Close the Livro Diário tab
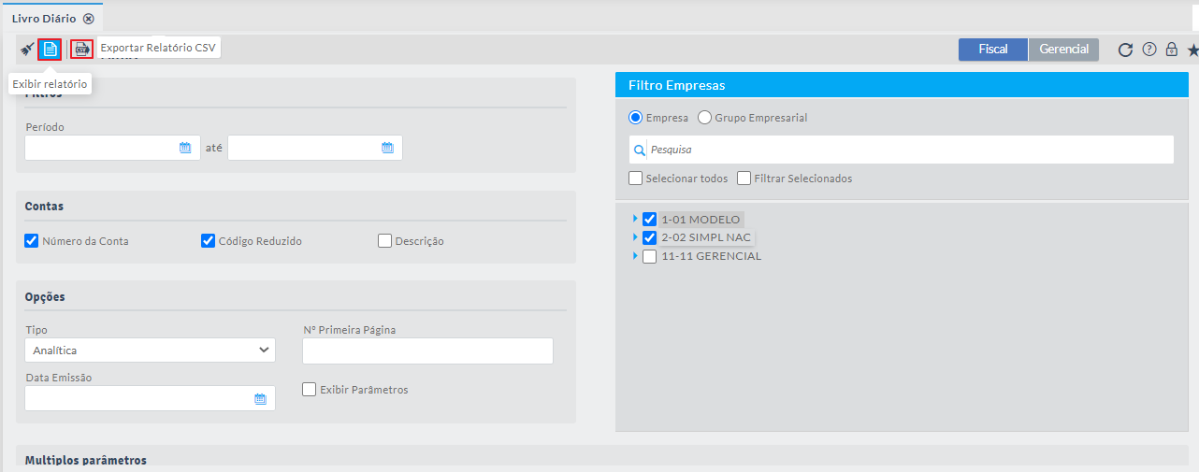Image resolution: width=1199 pixels, height=472 pixels. 89,19
